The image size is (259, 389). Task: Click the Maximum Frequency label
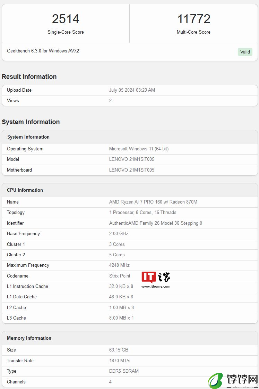click(28, 265)
